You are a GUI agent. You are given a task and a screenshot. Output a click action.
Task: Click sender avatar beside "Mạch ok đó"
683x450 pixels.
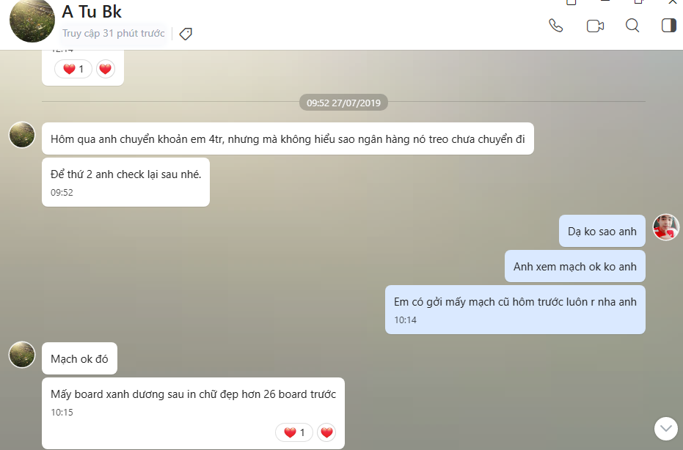[22, 355]
